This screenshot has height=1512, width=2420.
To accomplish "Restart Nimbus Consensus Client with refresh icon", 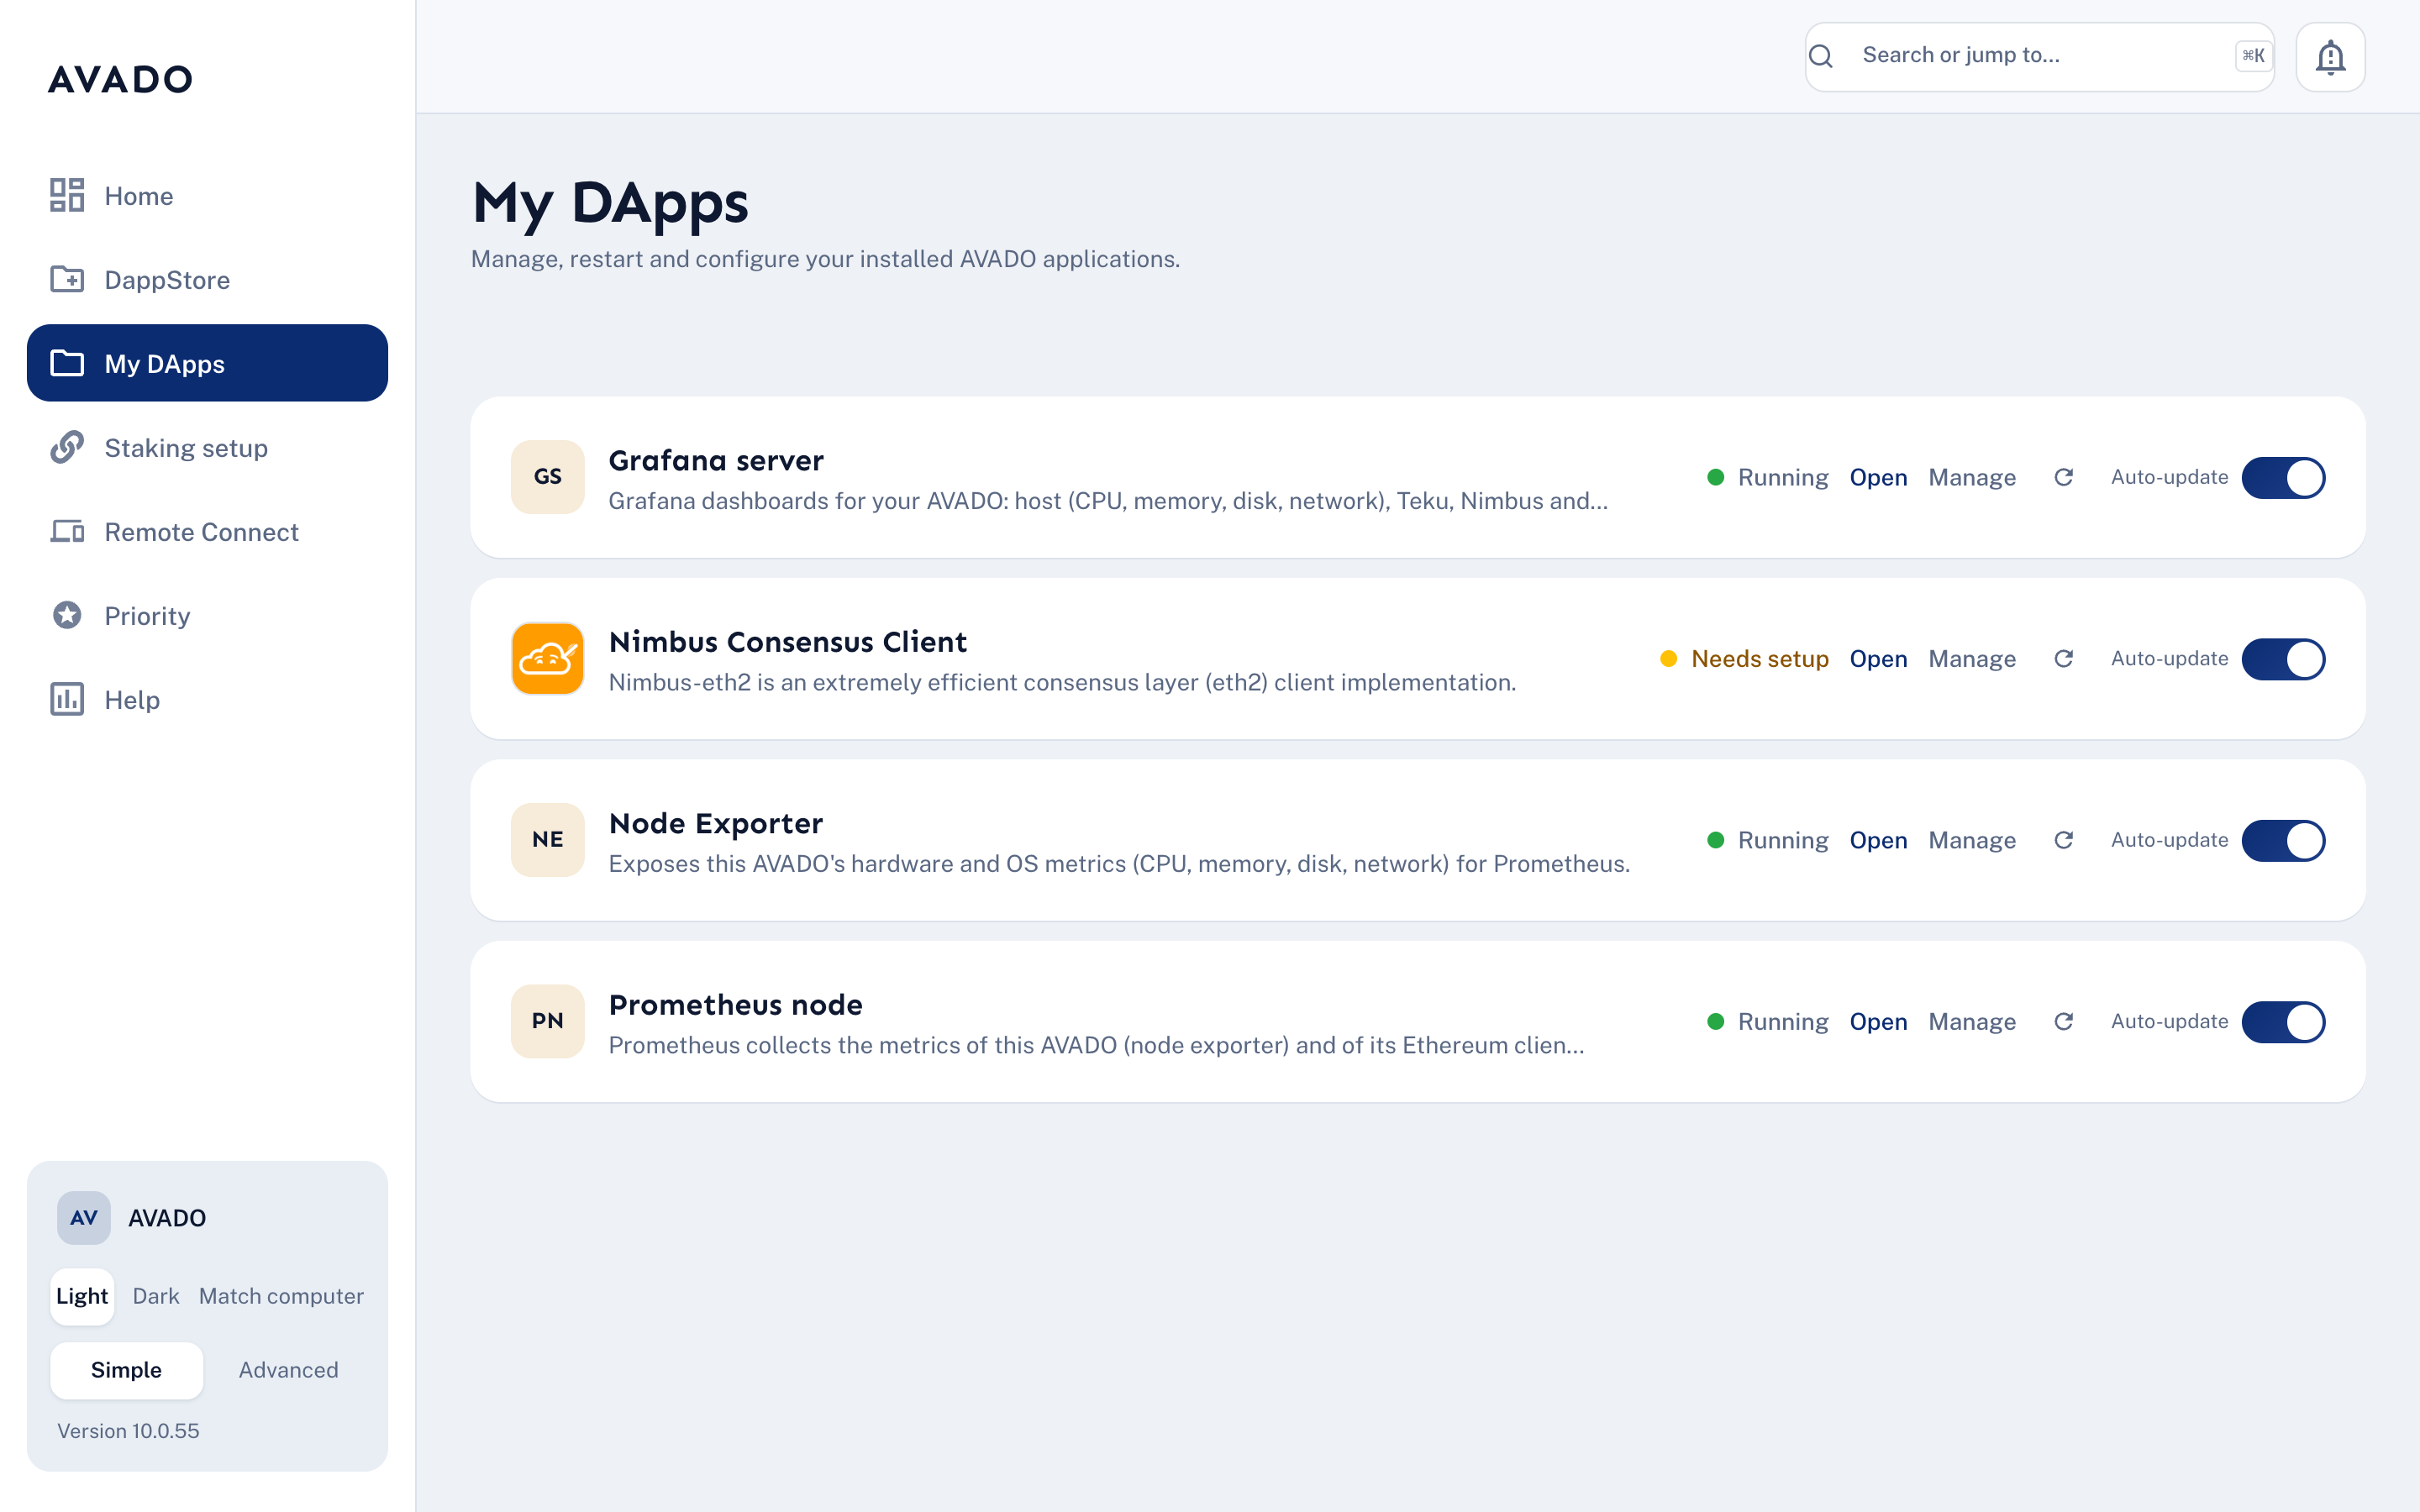I will [2063, 659].
